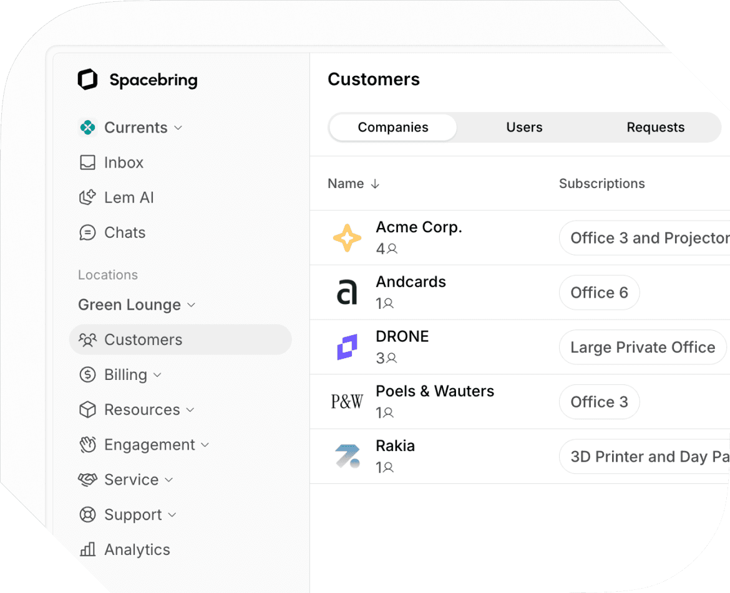Open Inbox via its tray icon
Image resolution: width=730 pixels, height=593 pixels.
(87, 163)
